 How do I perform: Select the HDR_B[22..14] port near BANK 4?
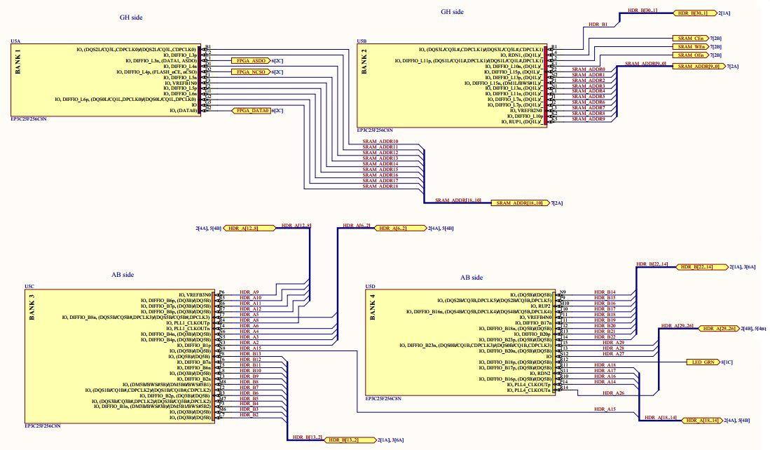[x=701, y=267]
